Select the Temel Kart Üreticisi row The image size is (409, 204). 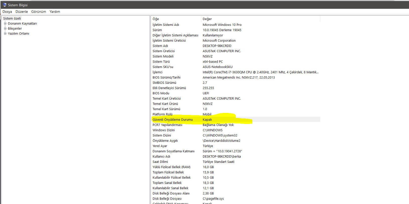tap(167, 98)
